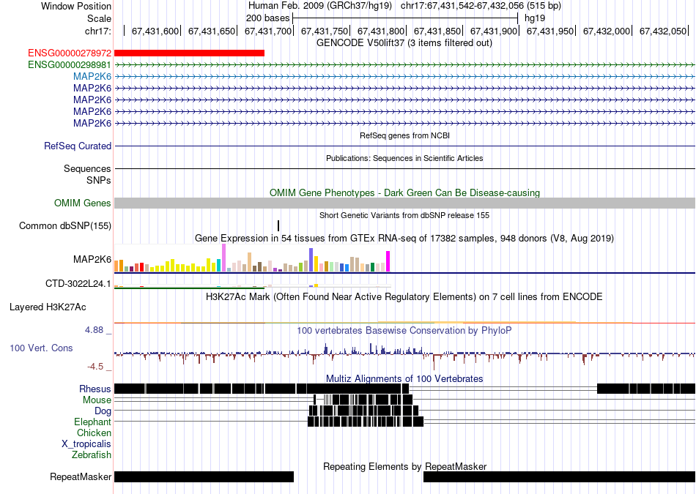This screenshot has width=696, height=494.
Task: Click the chr17:67,431,542-67,432,056 position text
Action: (481, 6)
